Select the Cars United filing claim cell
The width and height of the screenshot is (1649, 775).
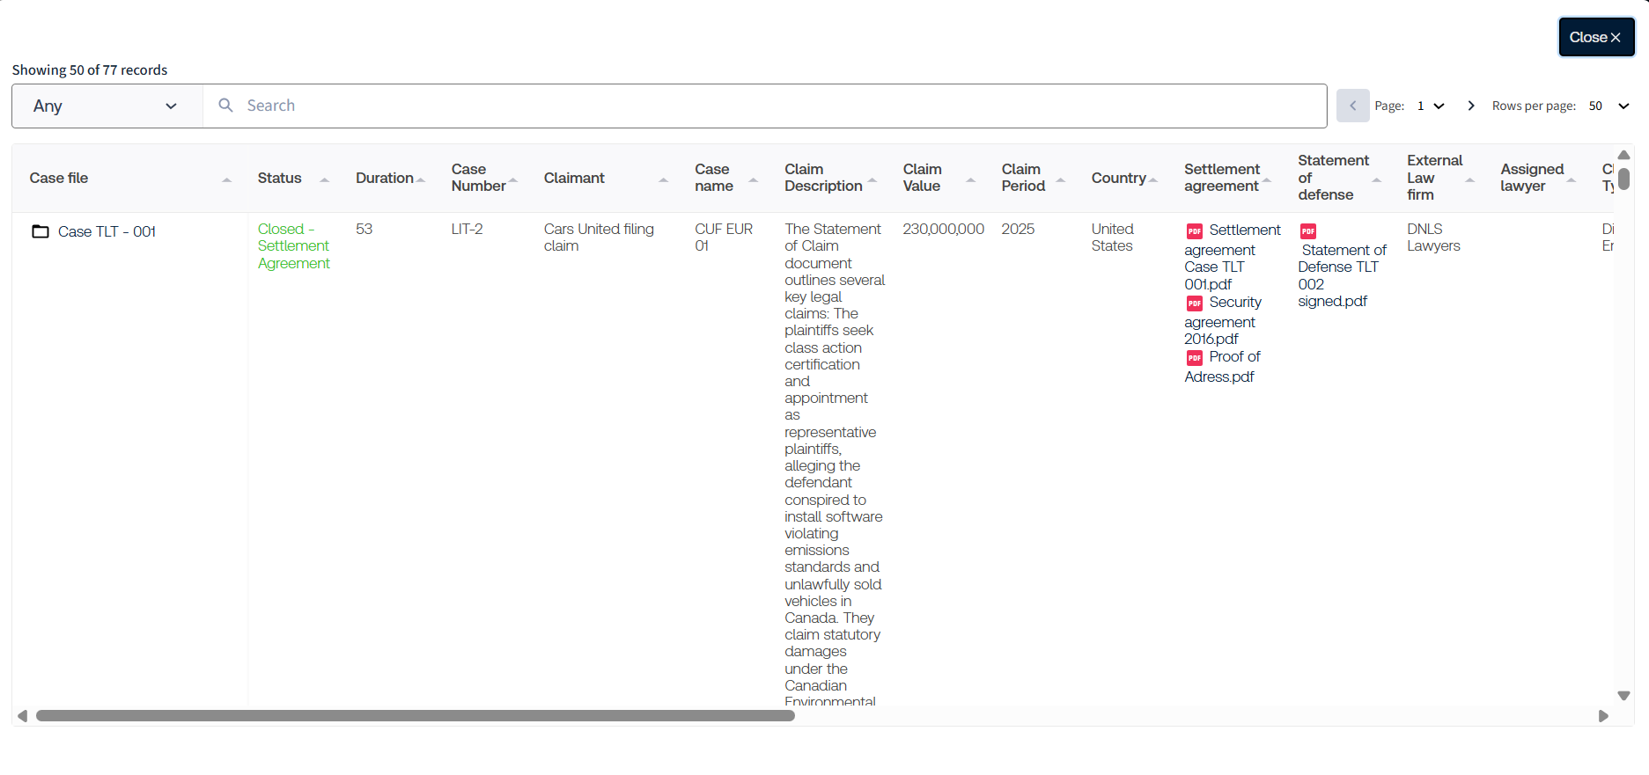(599, 238)
